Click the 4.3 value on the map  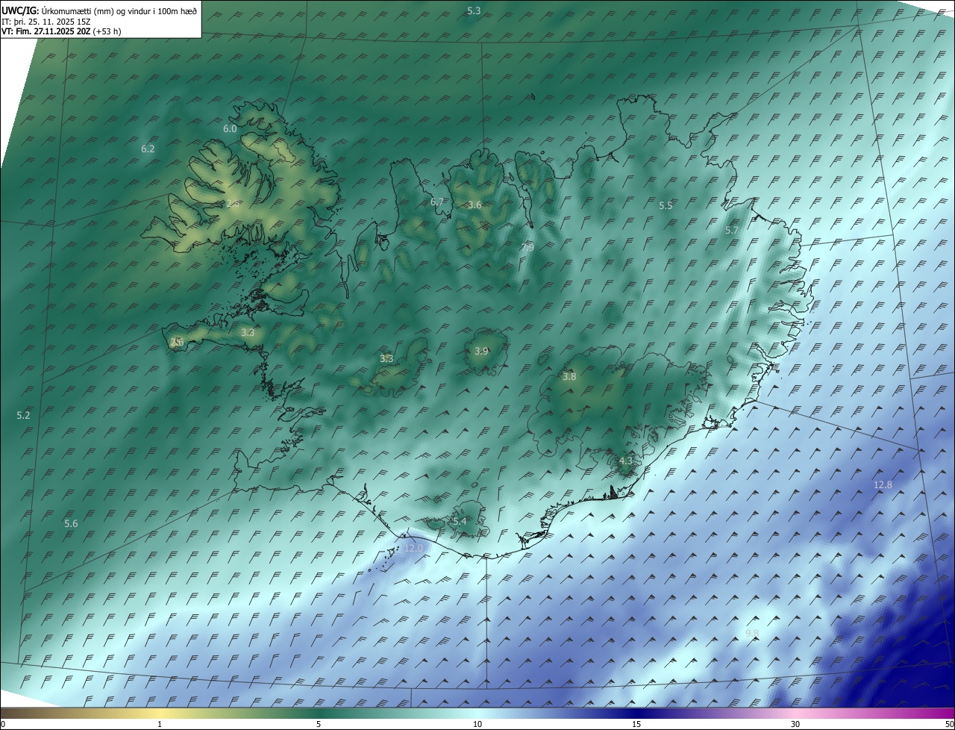tap(625, 461)
